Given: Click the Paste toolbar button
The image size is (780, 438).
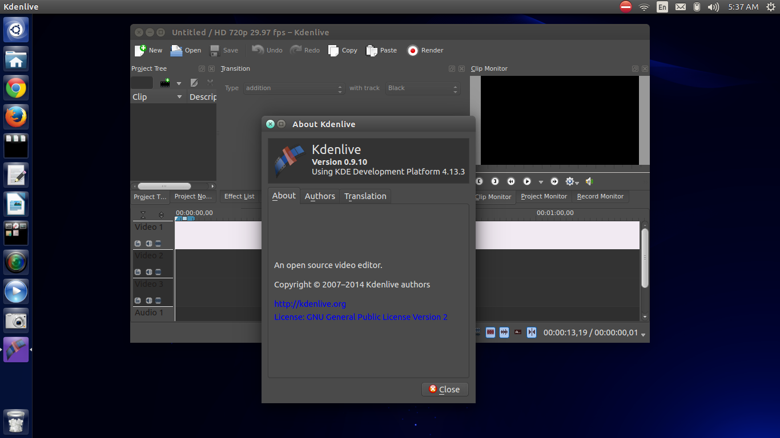Looking at the screenshot, I should click(x=381, y=50).
